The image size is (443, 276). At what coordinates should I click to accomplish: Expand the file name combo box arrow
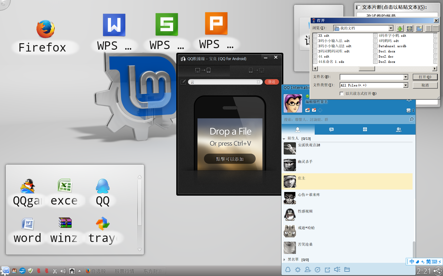coord(406,77)
